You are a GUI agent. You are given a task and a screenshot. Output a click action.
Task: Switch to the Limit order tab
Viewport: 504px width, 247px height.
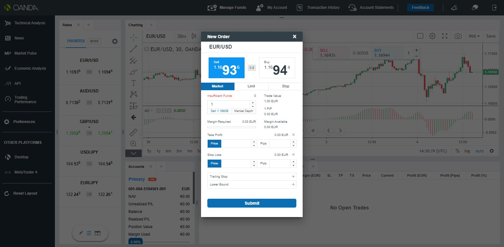(251, 86)
